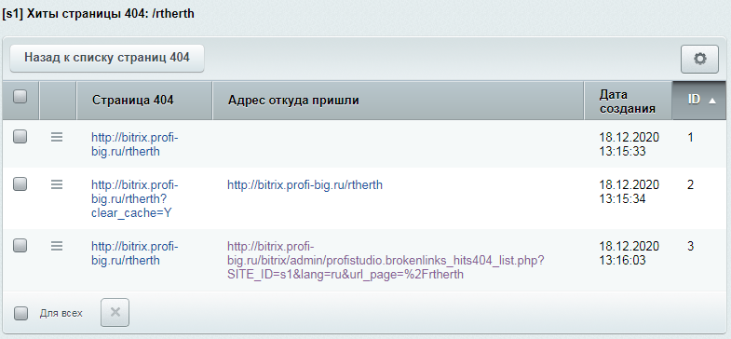Tick the select-all header checkbox
The height and width of the screenshot is (339, 731).
click(20, 97)
